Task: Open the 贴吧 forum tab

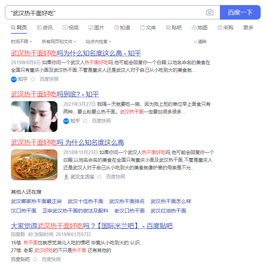Action: [x=174, y=28]
